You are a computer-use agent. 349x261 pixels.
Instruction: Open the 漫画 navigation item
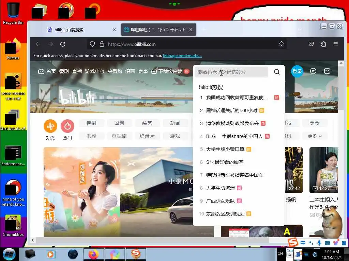coord(130,71)
